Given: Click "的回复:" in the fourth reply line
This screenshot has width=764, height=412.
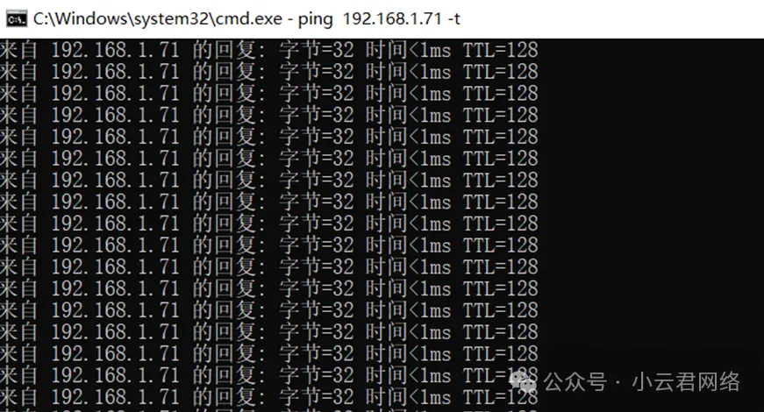Looking at the screenshot, I should coord(229,116).
